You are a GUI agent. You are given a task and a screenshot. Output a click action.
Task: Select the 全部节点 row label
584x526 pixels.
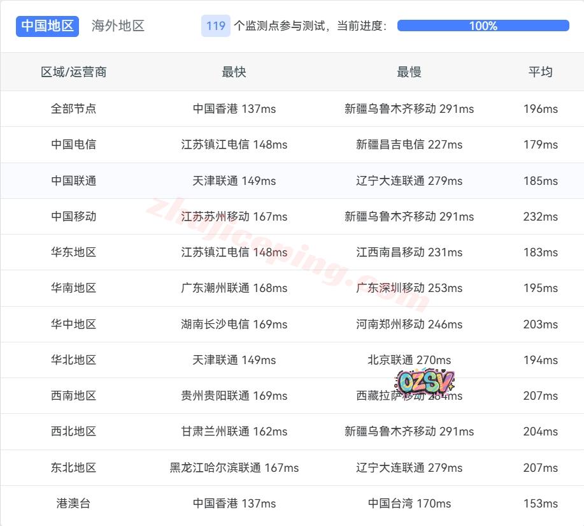pos(74,109)
